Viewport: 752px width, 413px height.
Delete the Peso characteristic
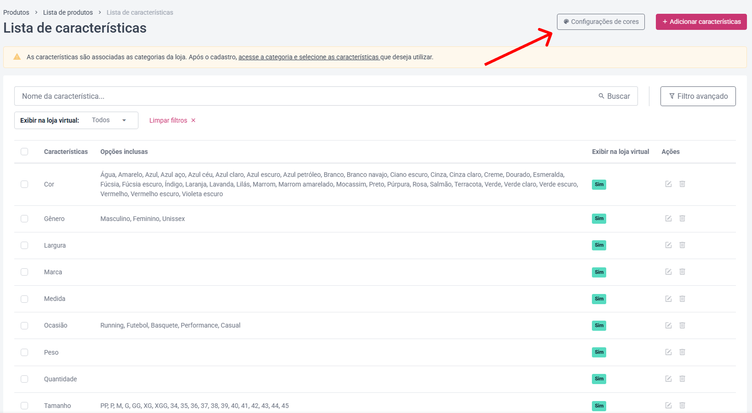click(x=683, y=352)
